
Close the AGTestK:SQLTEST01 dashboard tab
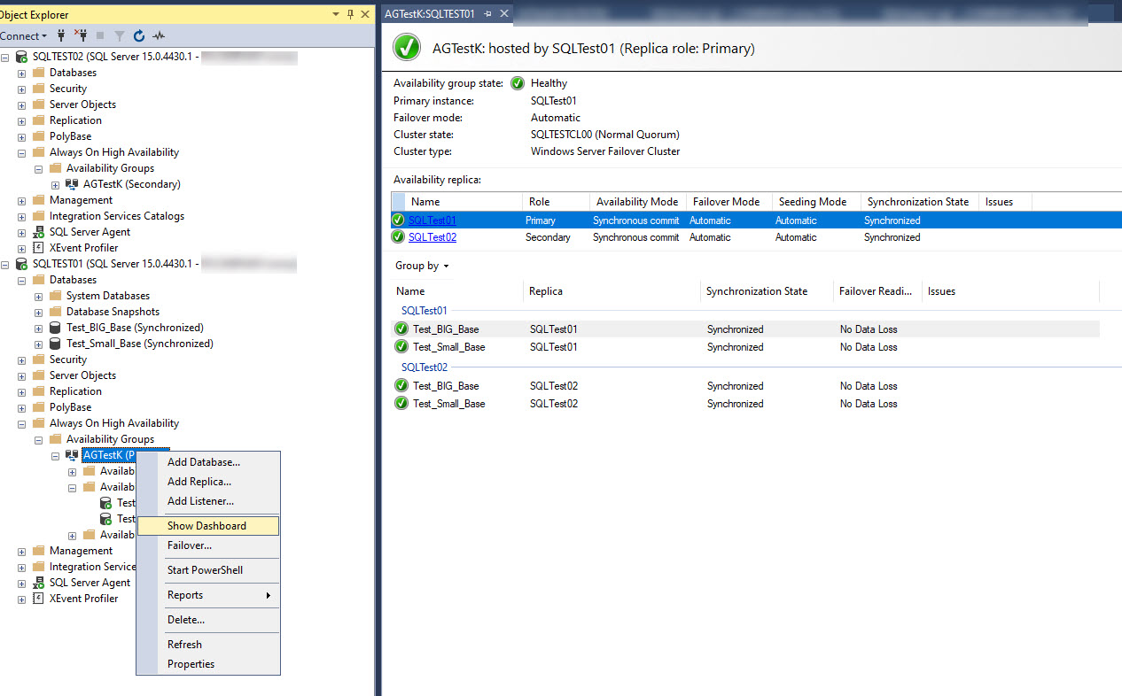click(504, 14)
